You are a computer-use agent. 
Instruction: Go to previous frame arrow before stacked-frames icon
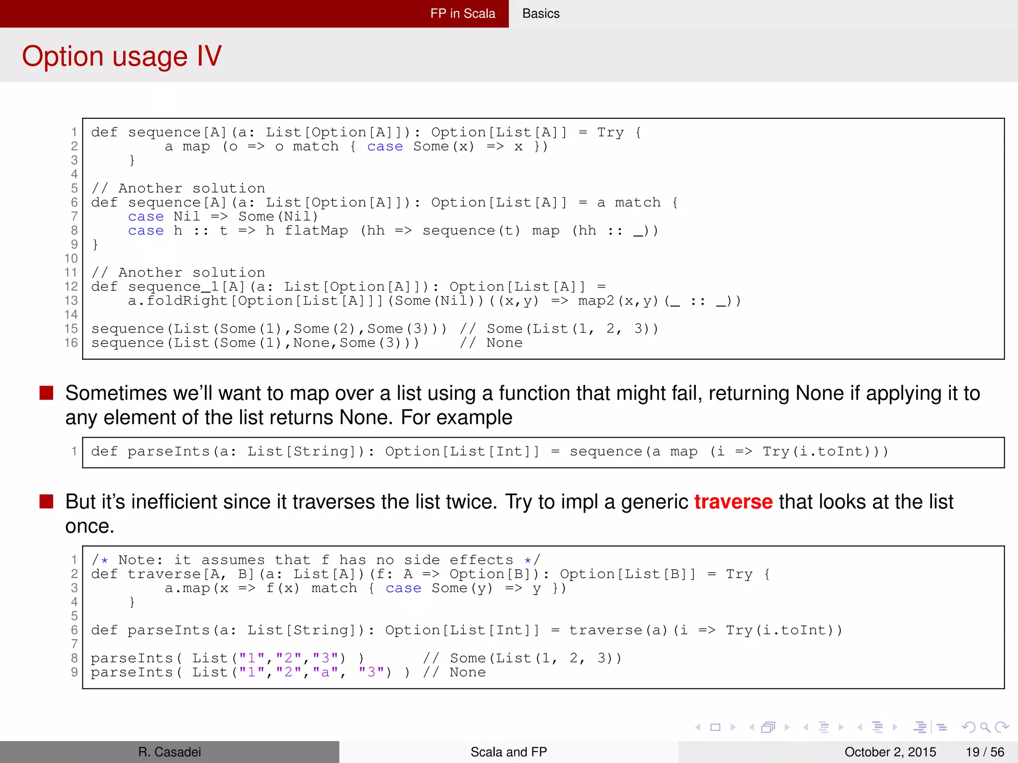coord(752,727)
